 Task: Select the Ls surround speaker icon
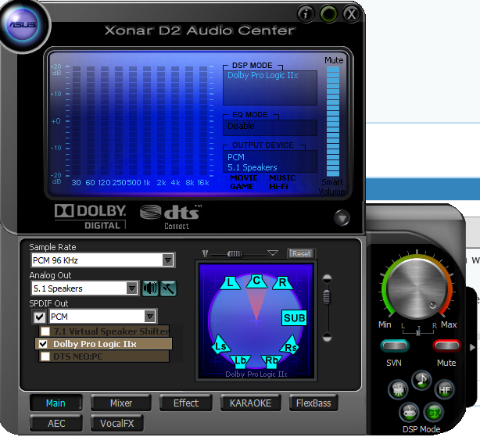(x=220, y=345)
